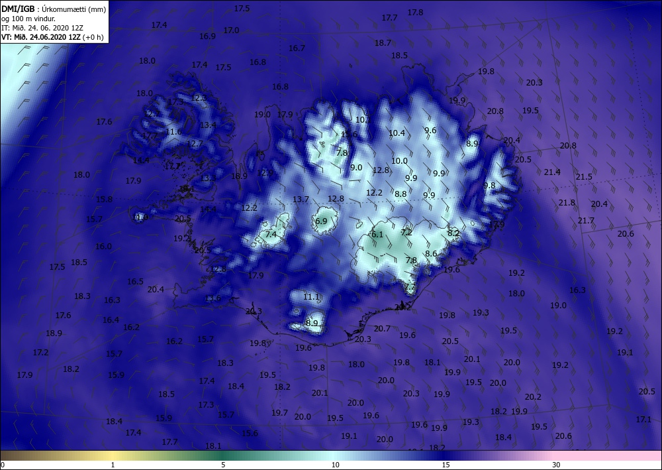Click the 13.7 value on the map
The height and width of the screenshot is (470, 662).
301,199
